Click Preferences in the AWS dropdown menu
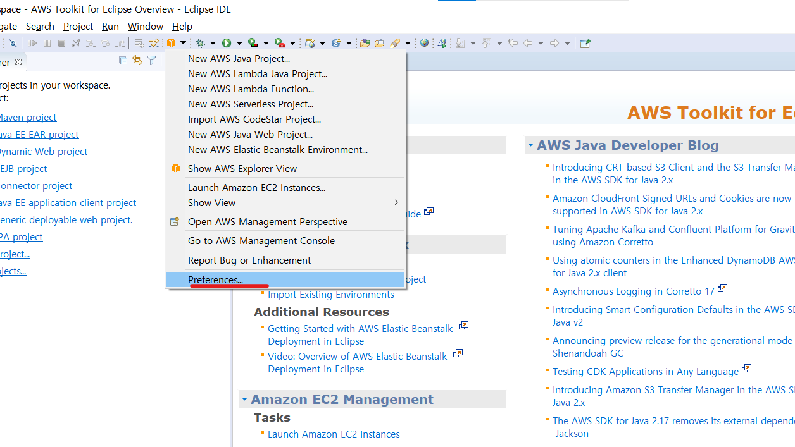Viewport: 795px width, 447px height. point(285,279)
